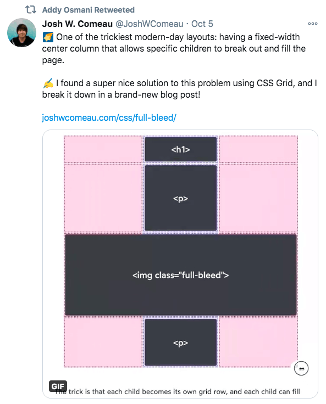
Task: Click the @JoshWComeau handle
Action: point(149,24)
